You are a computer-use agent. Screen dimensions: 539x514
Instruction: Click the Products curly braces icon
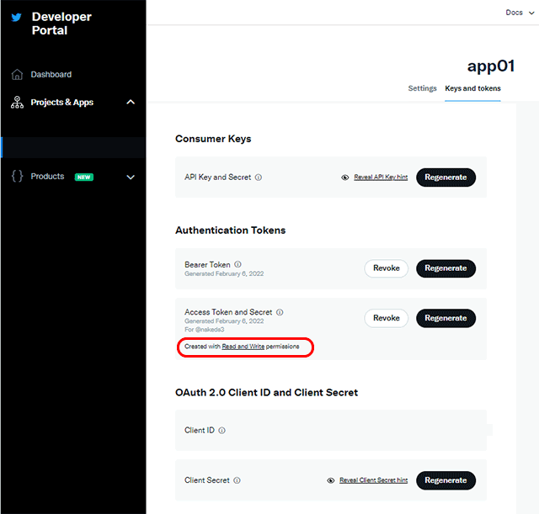coord(17,177)
